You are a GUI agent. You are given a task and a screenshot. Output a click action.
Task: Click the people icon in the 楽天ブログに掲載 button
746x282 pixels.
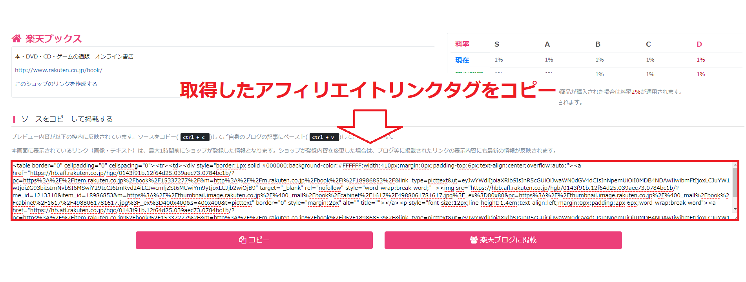[x=474, y=240]
